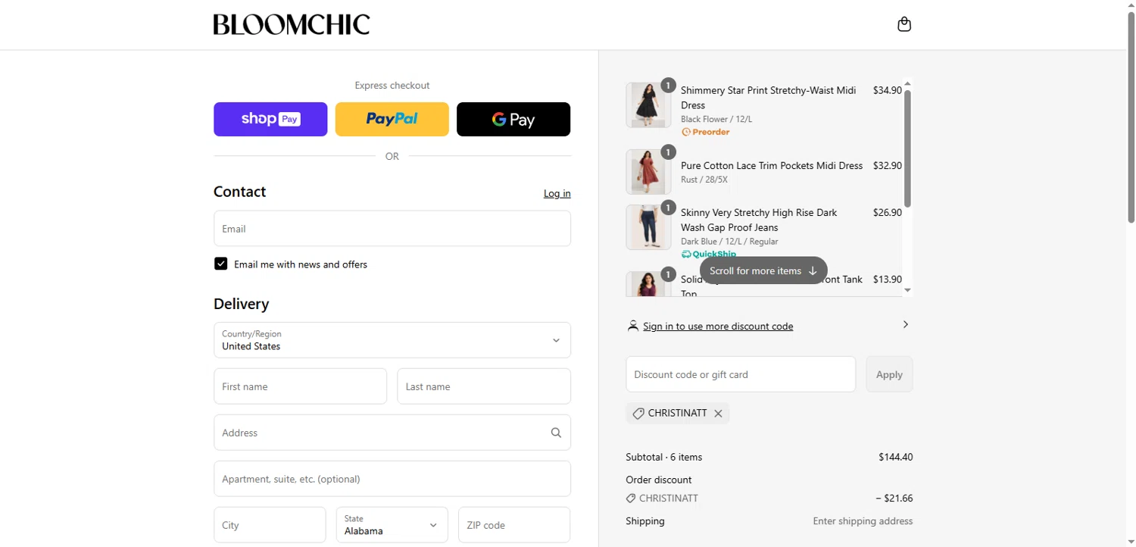Screen dimensions: 1136x547
Task: Click quantity badge on Pure Cotton Lace Dress
Action: [667, 152]
